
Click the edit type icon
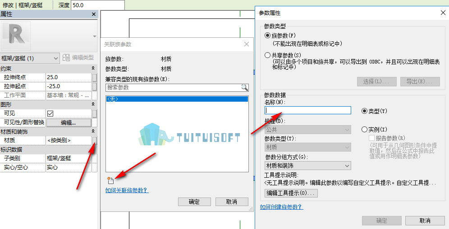coord(66,58)
